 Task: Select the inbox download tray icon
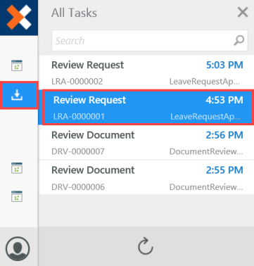[x=17, y=95]
